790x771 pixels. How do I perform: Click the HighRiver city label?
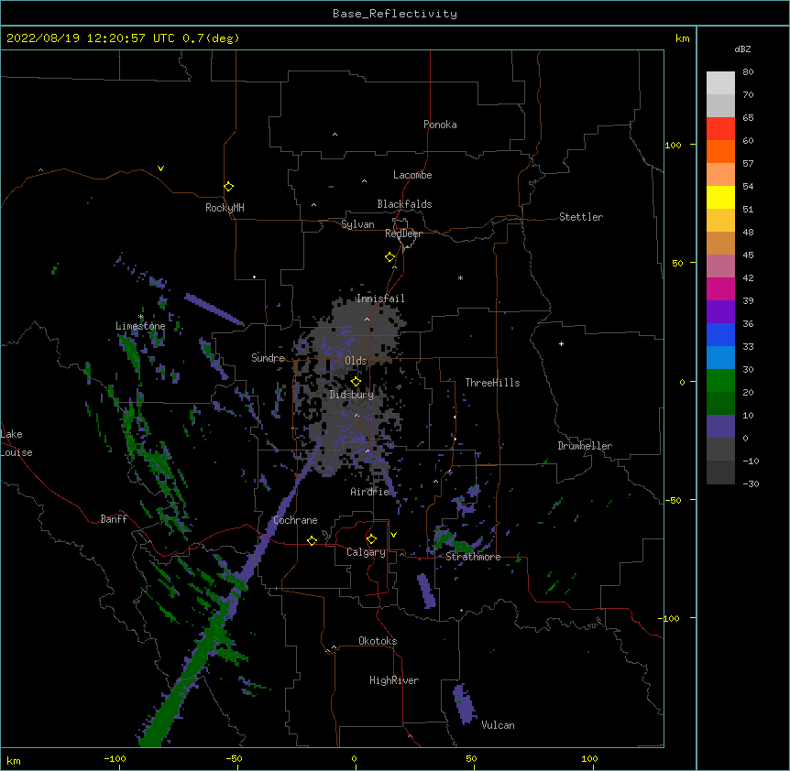394,680
